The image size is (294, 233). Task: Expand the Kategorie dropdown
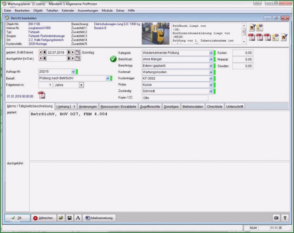tap(211, 53)
